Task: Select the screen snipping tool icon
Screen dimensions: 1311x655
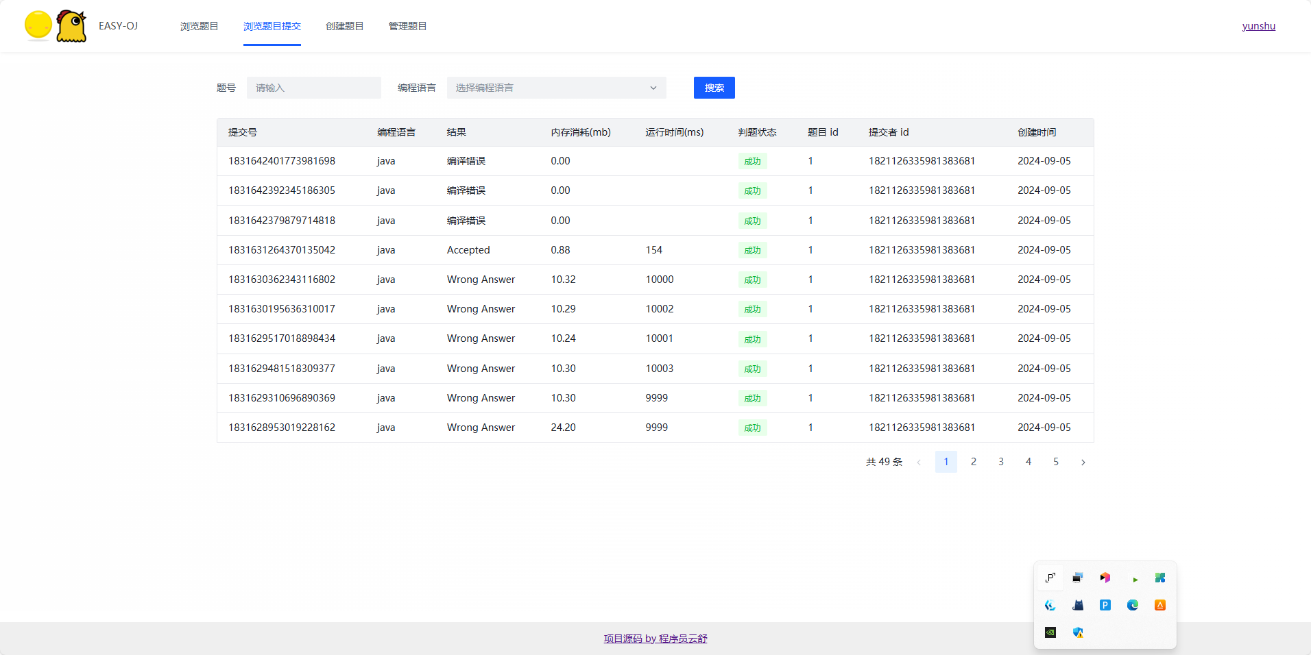Action: click(x=1050, y=578)
